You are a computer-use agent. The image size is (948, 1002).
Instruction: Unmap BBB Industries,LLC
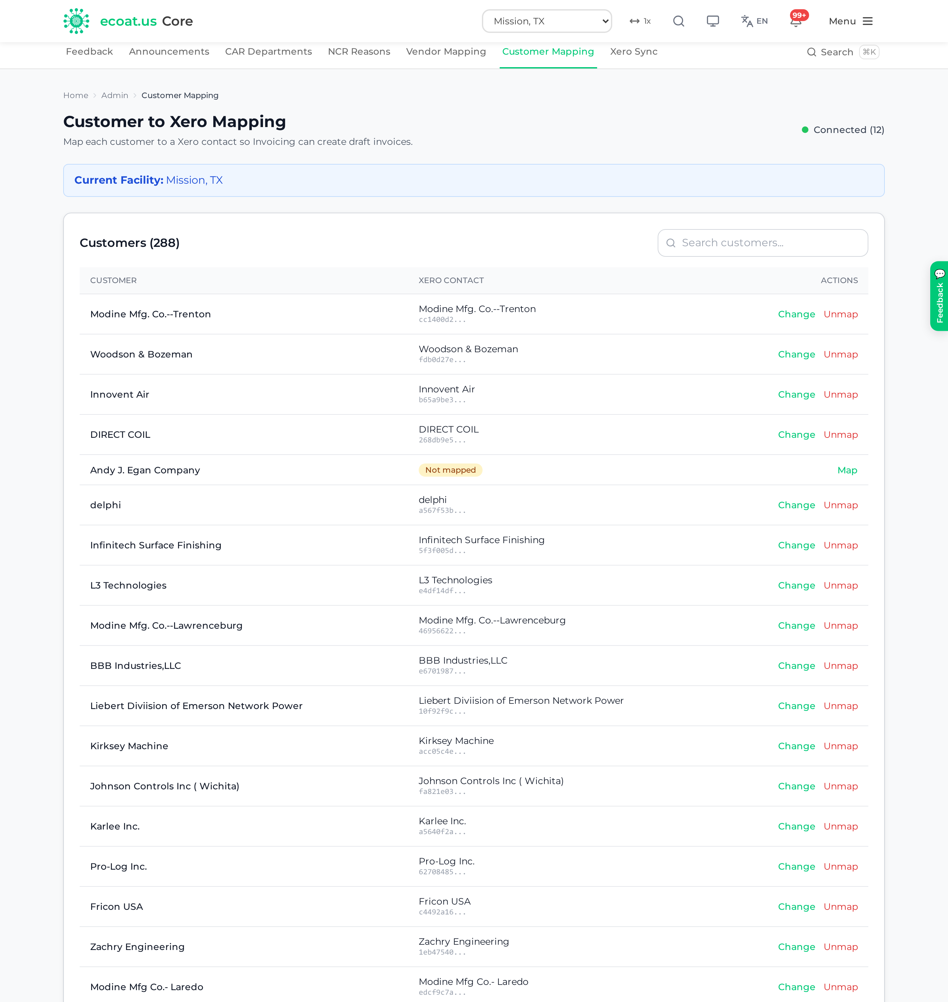click(840, 666)
